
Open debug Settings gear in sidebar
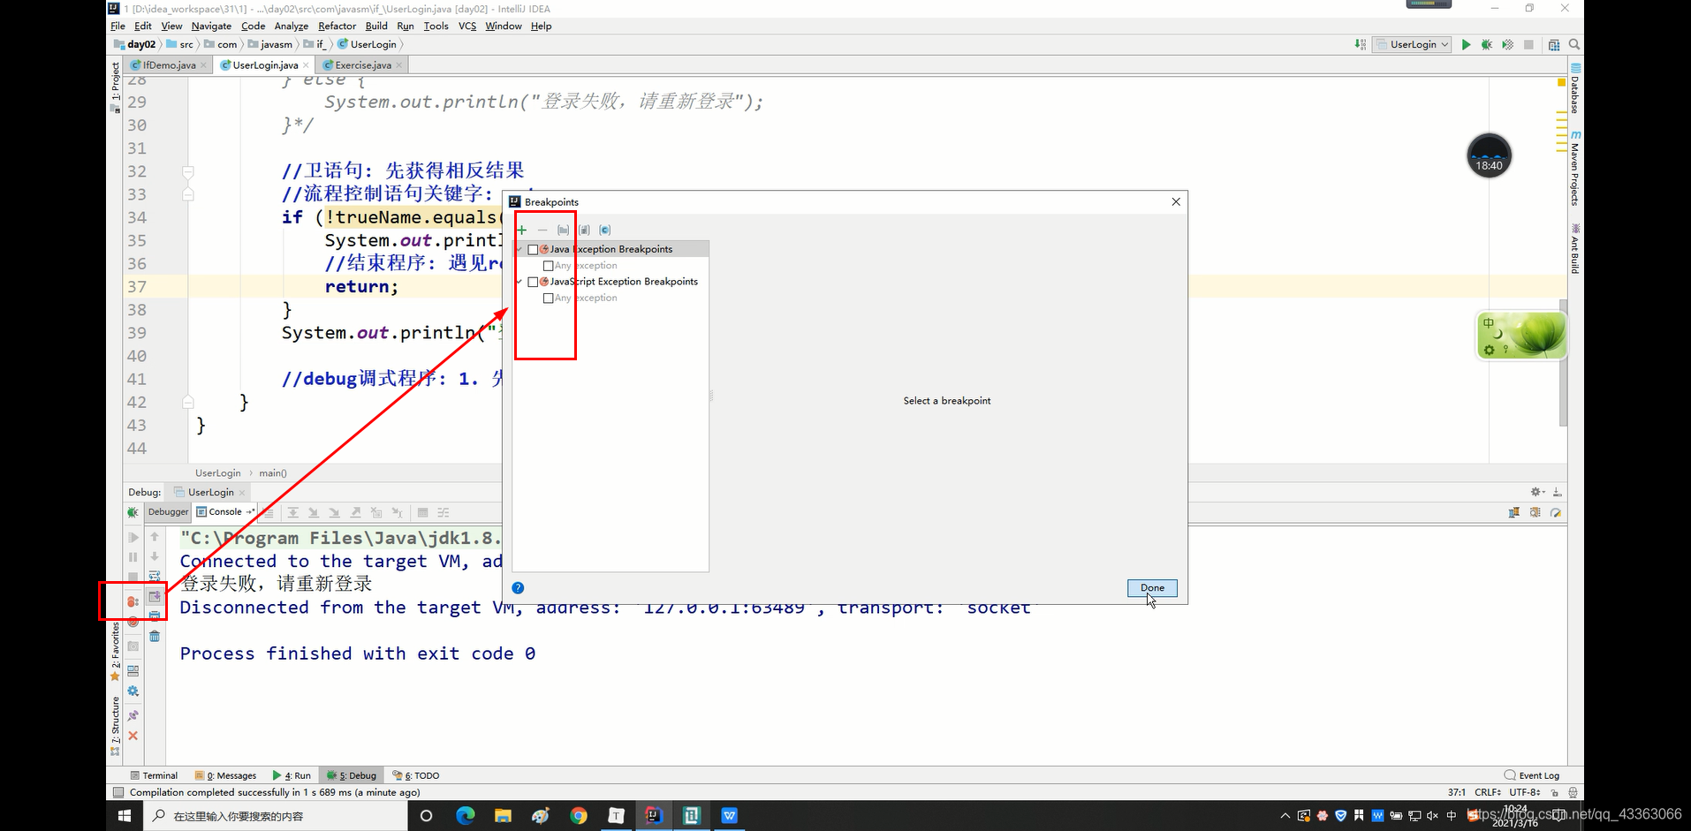pyautogui.click(x=133, y=691)
